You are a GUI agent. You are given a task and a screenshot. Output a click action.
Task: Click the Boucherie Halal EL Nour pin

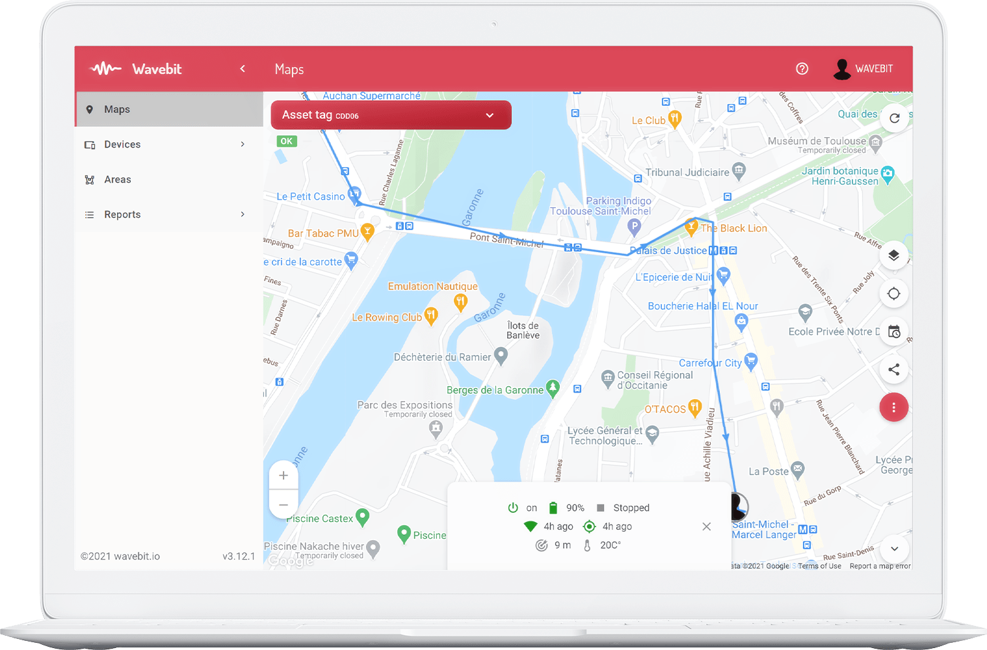[741, 322]
